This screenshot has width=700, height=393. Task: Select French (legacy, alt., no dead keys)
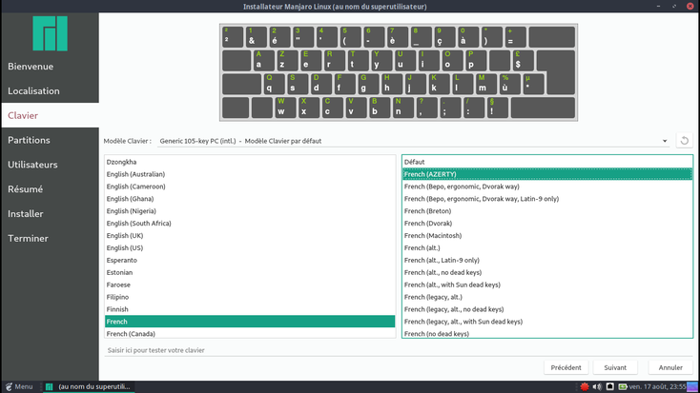(547, 308)
